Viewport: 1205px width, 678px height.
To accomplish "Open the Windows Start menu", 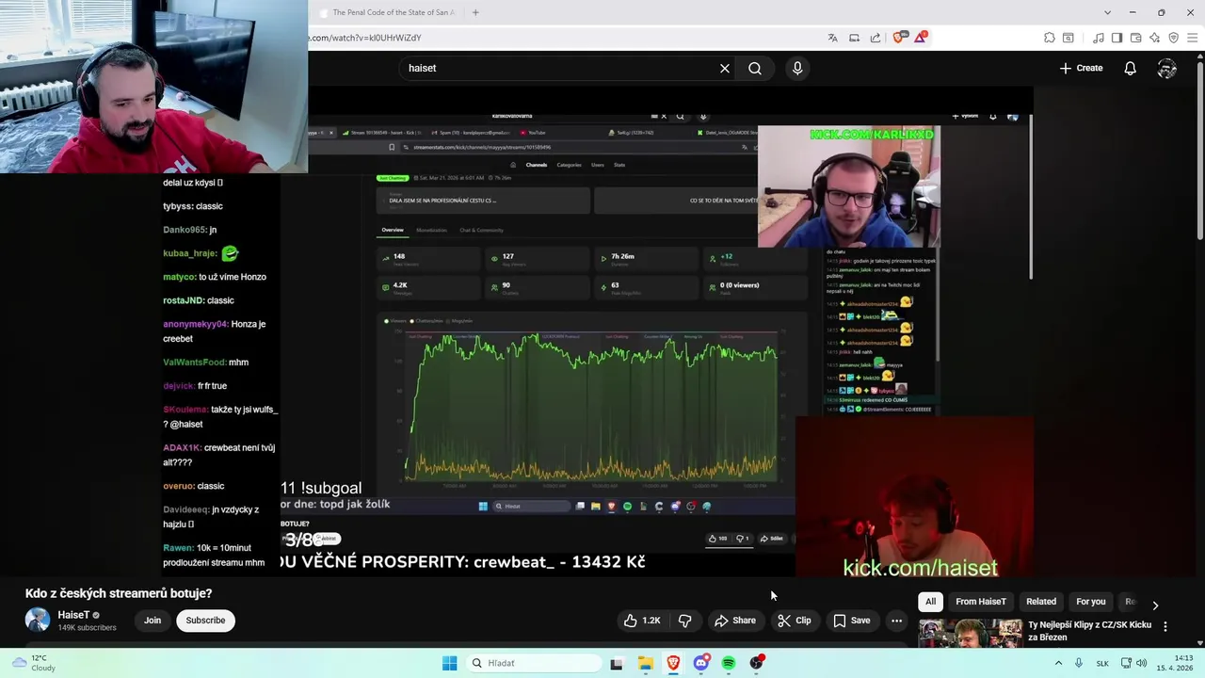I will pos(450,663).
